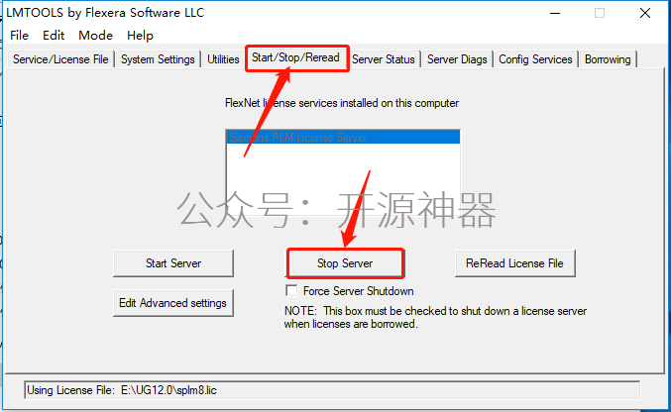Open the Utilities tab
This screenshot has width=671, height=412.
click(x=223, y=59)
